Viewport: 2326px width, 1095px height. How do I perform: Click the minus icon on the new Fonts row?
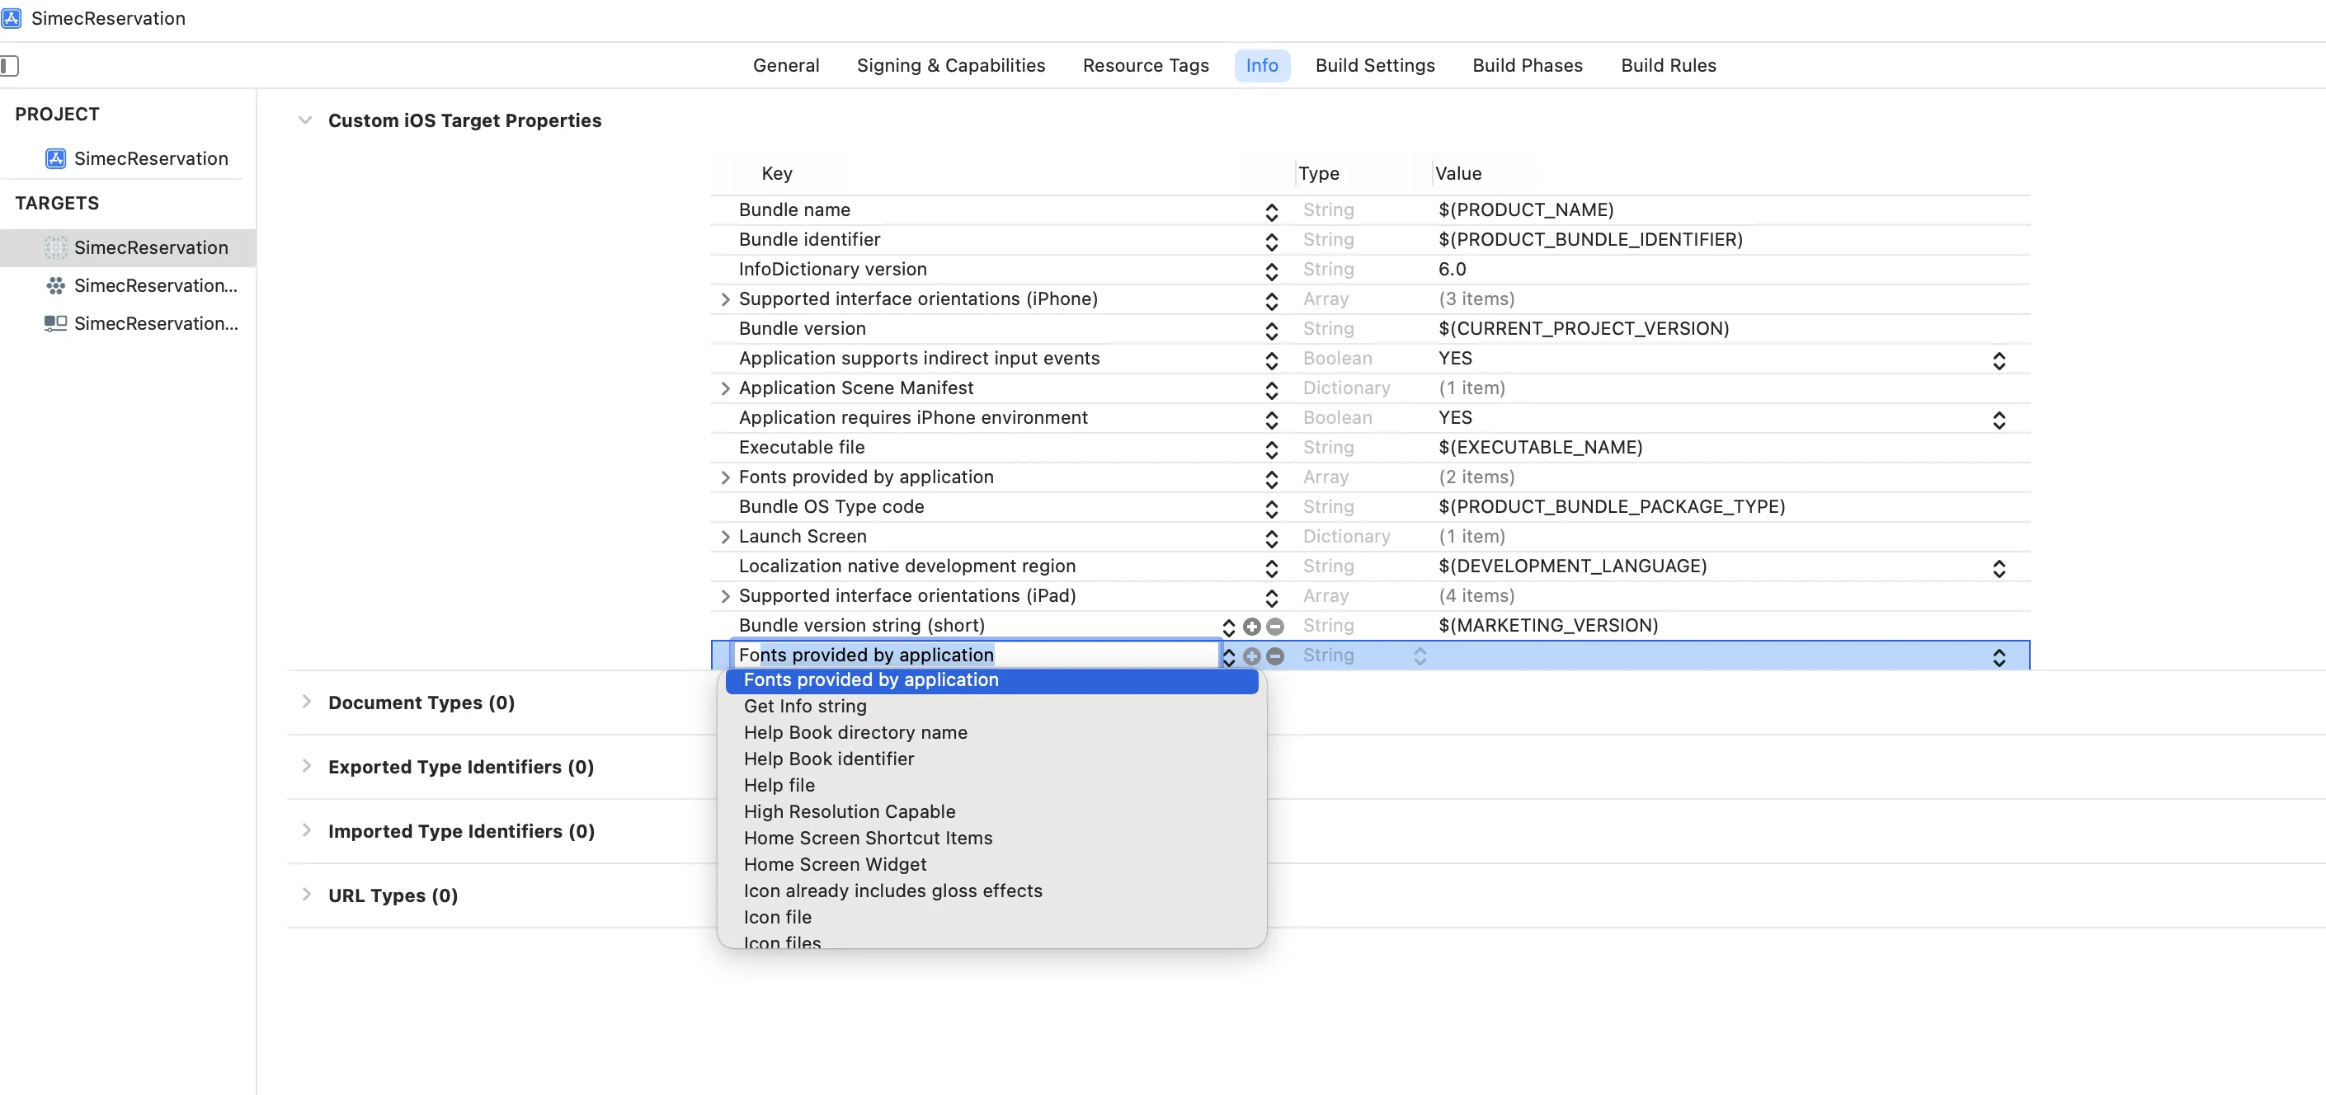click(1275, 656)
